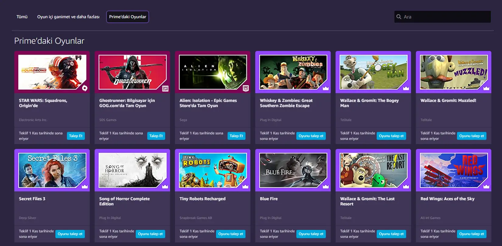Open the Oyun içi ganimet ve daha fazlası tab
This screenshot has width=502, height=246.
(68, 17)
